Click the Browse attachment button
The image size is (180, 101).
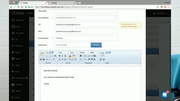[x=96, y=45]
